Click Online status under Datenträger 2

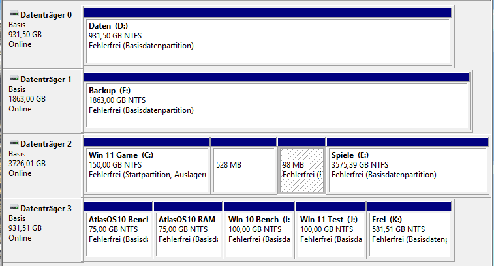tap(20, 173)
